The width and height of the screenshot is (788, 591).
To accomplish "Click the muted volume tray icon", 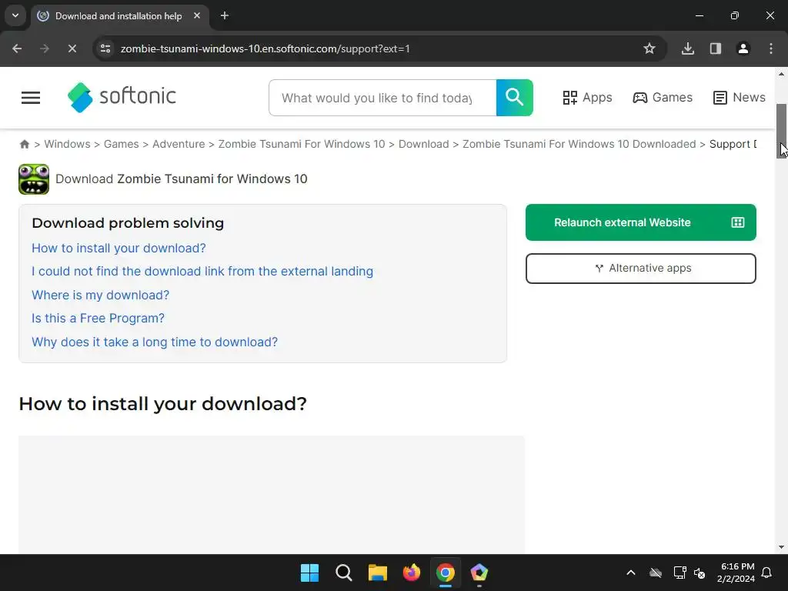I will (x=700, y=573).
